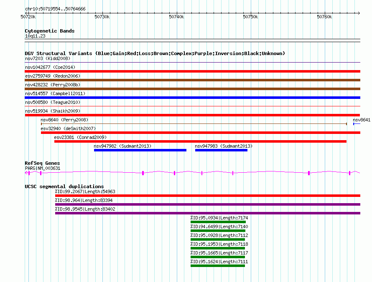Click the green %ID:95.1665 Length:7117 duplication bar

coord(217,257)
